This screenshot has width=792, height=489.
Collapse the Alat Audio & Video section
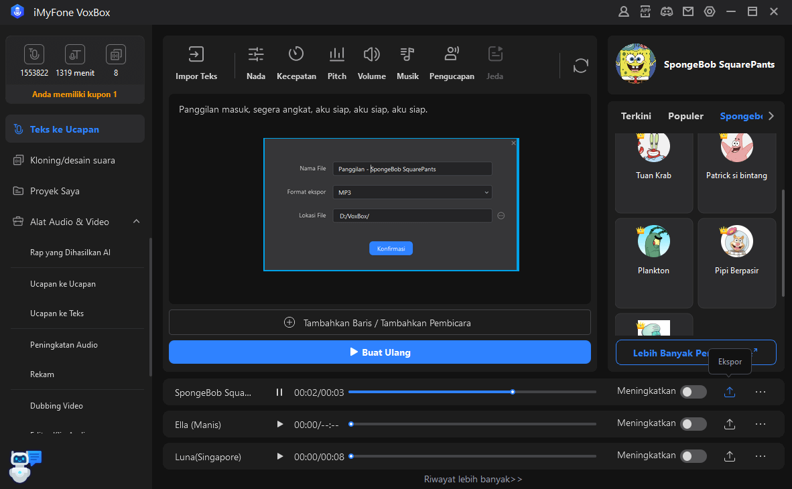tap(137, 222)
